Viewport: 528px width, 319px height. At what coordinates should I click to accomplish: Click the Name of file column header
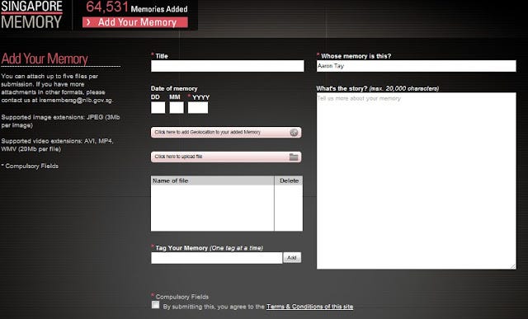point(213,181)
